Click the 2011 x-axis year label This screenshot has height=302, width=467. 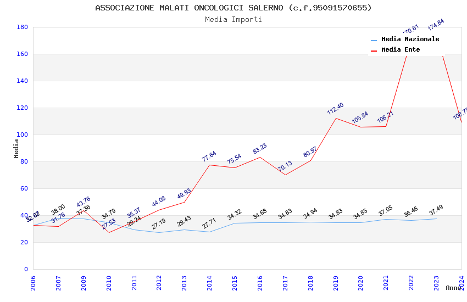pyautogui.click(x=134, y=283)
